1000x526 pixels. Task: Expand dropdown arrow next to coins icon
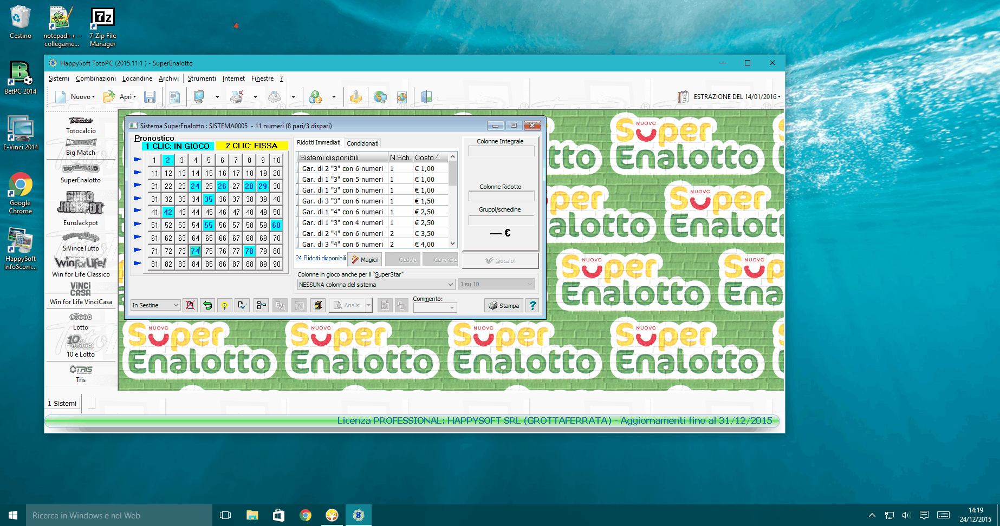334,97
